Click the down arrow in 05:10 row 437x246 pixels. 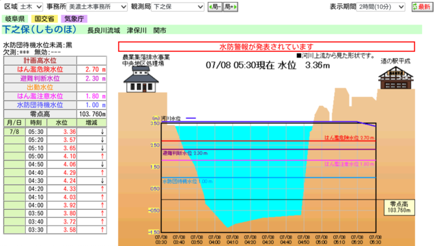(102, 148)
